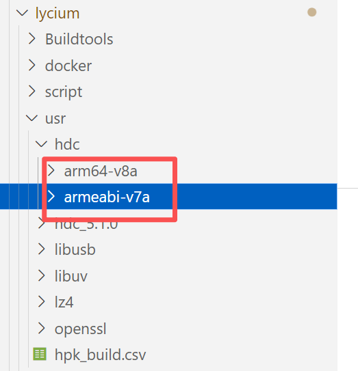Collapse the lycium root folder chevron
The height and width of the screenshot is (371, 358).
click(23, 13)
